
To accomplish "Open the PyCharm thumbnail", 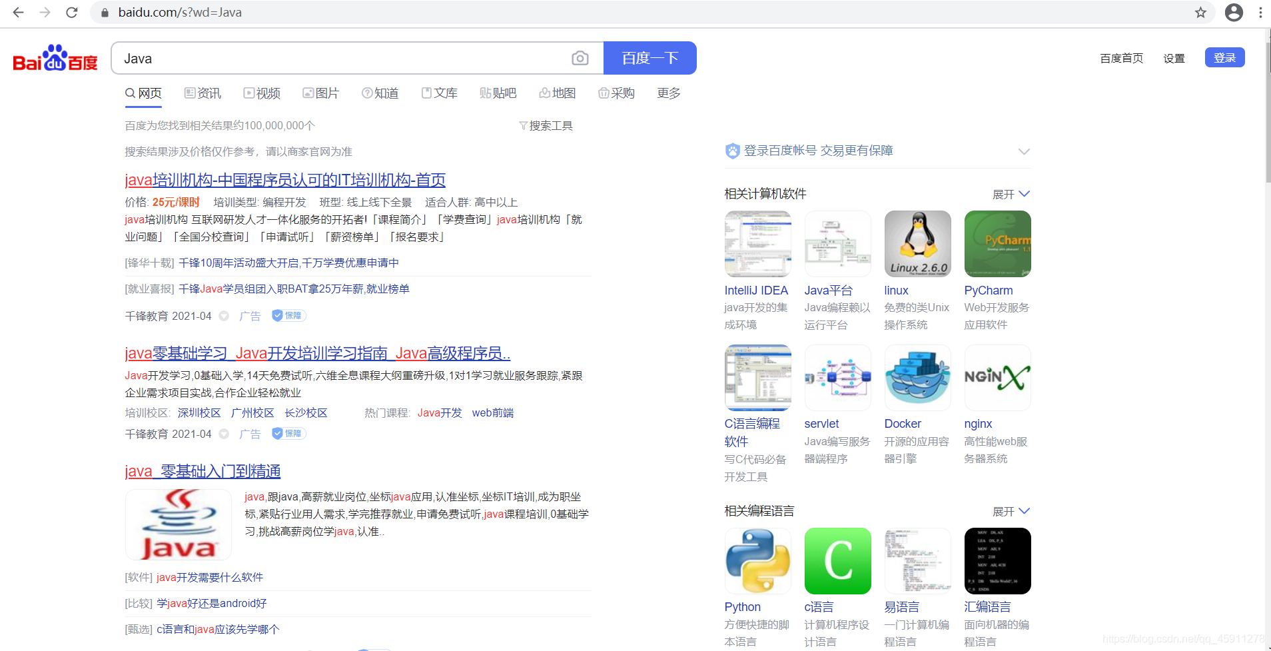I will pos(998,244).
